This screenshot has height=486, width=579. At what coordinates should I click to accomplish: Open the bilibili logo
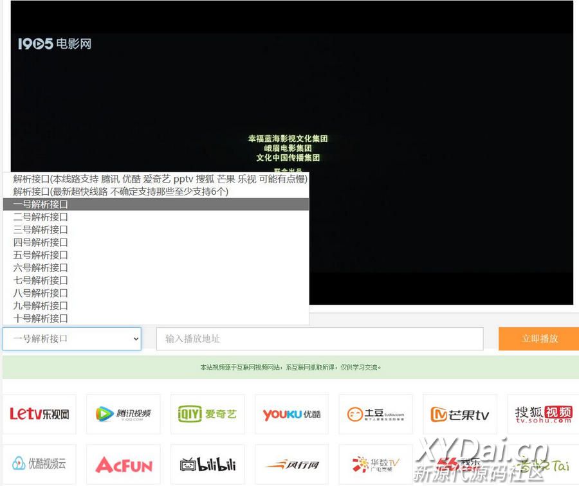(207, 464)
